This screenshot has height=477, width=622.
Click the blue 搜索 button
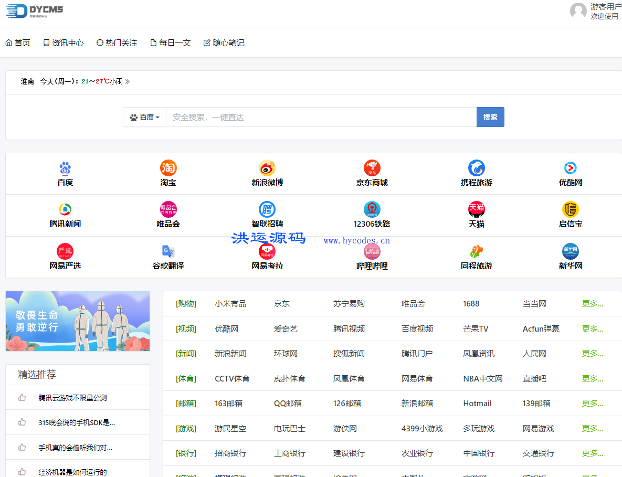(x=490, y=117)
